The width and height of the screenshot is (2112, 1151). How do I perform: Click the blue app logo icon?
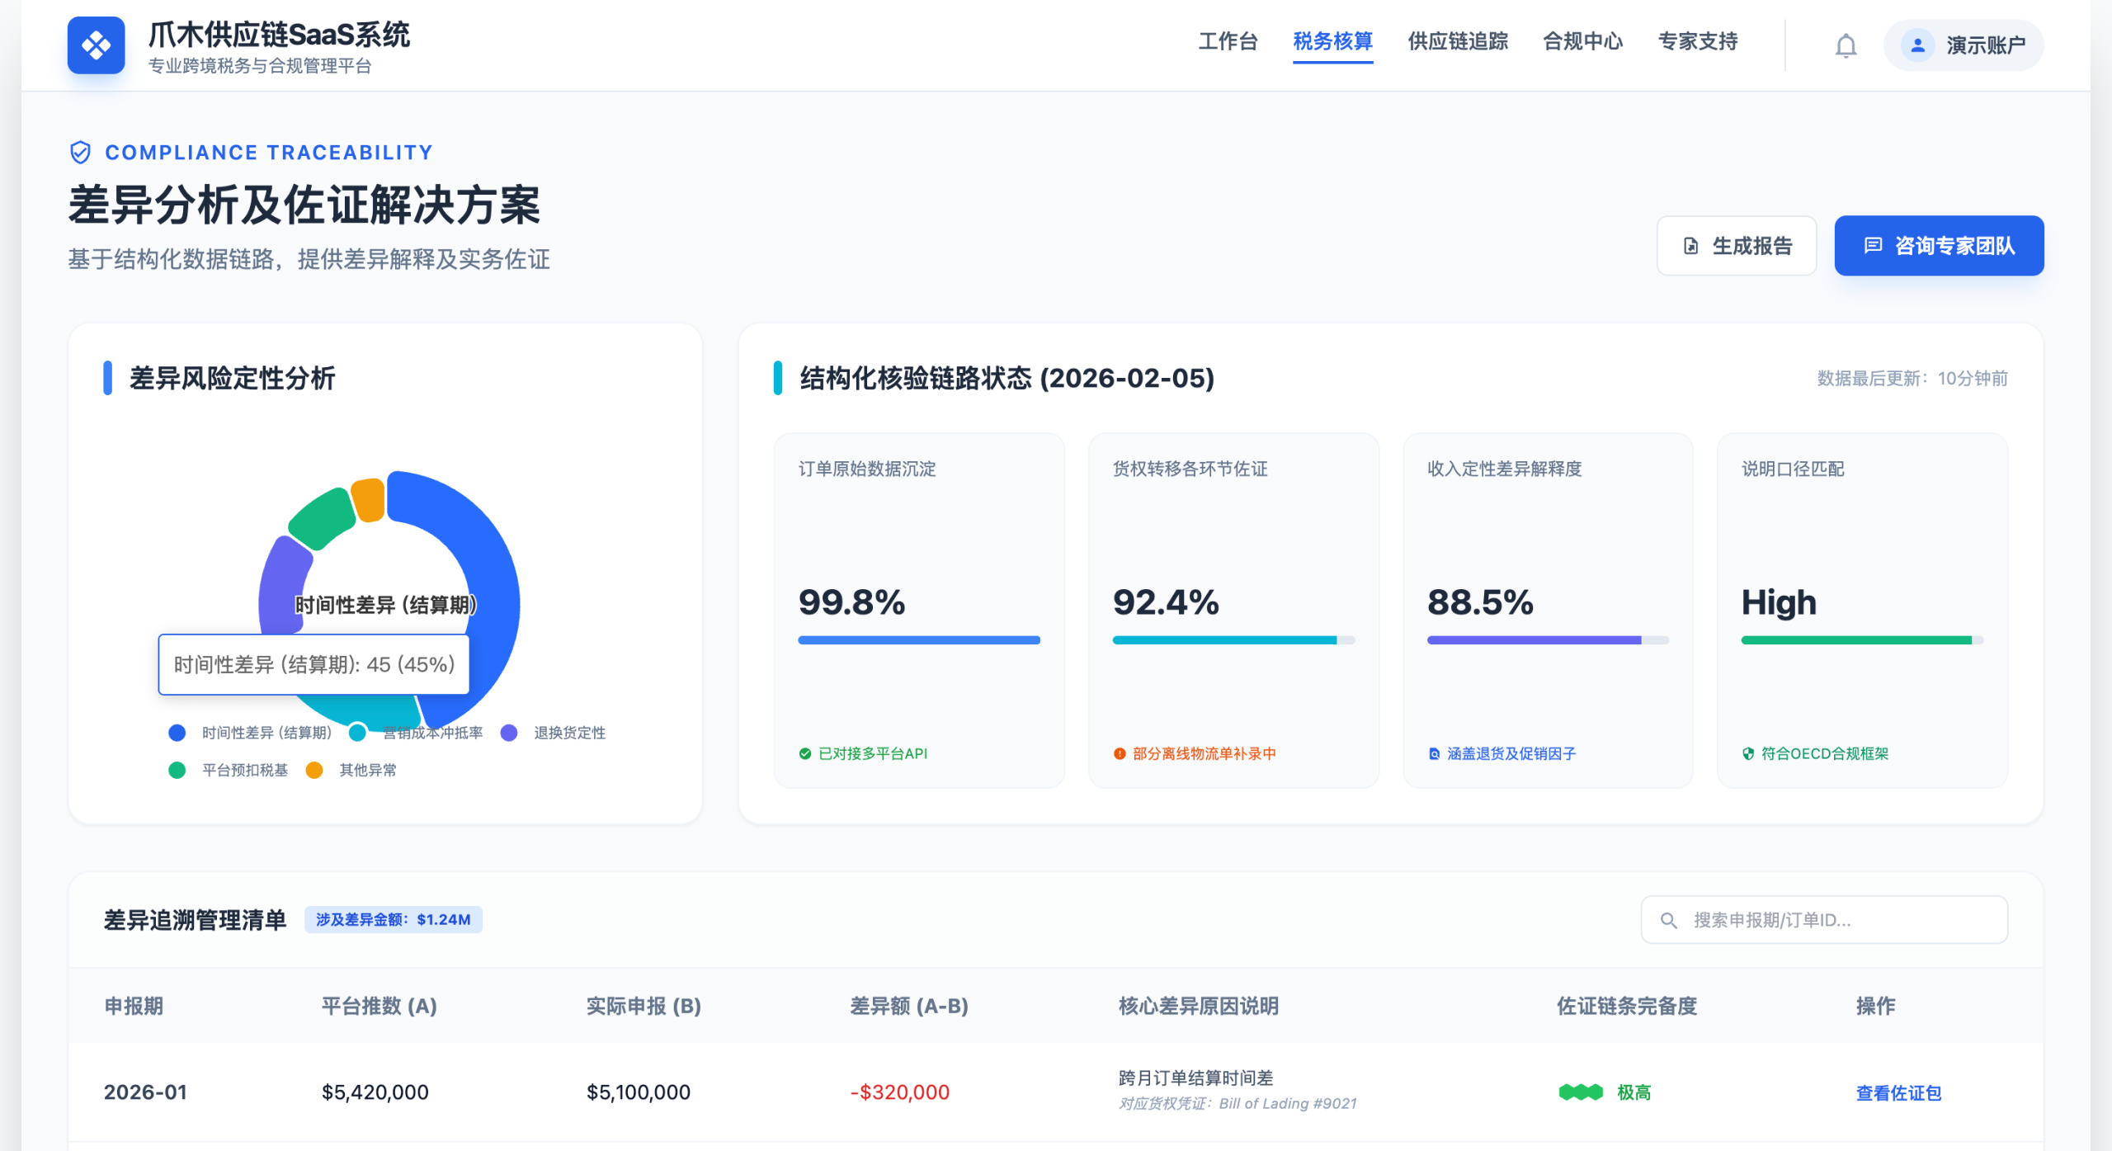[x=96, y=45]
